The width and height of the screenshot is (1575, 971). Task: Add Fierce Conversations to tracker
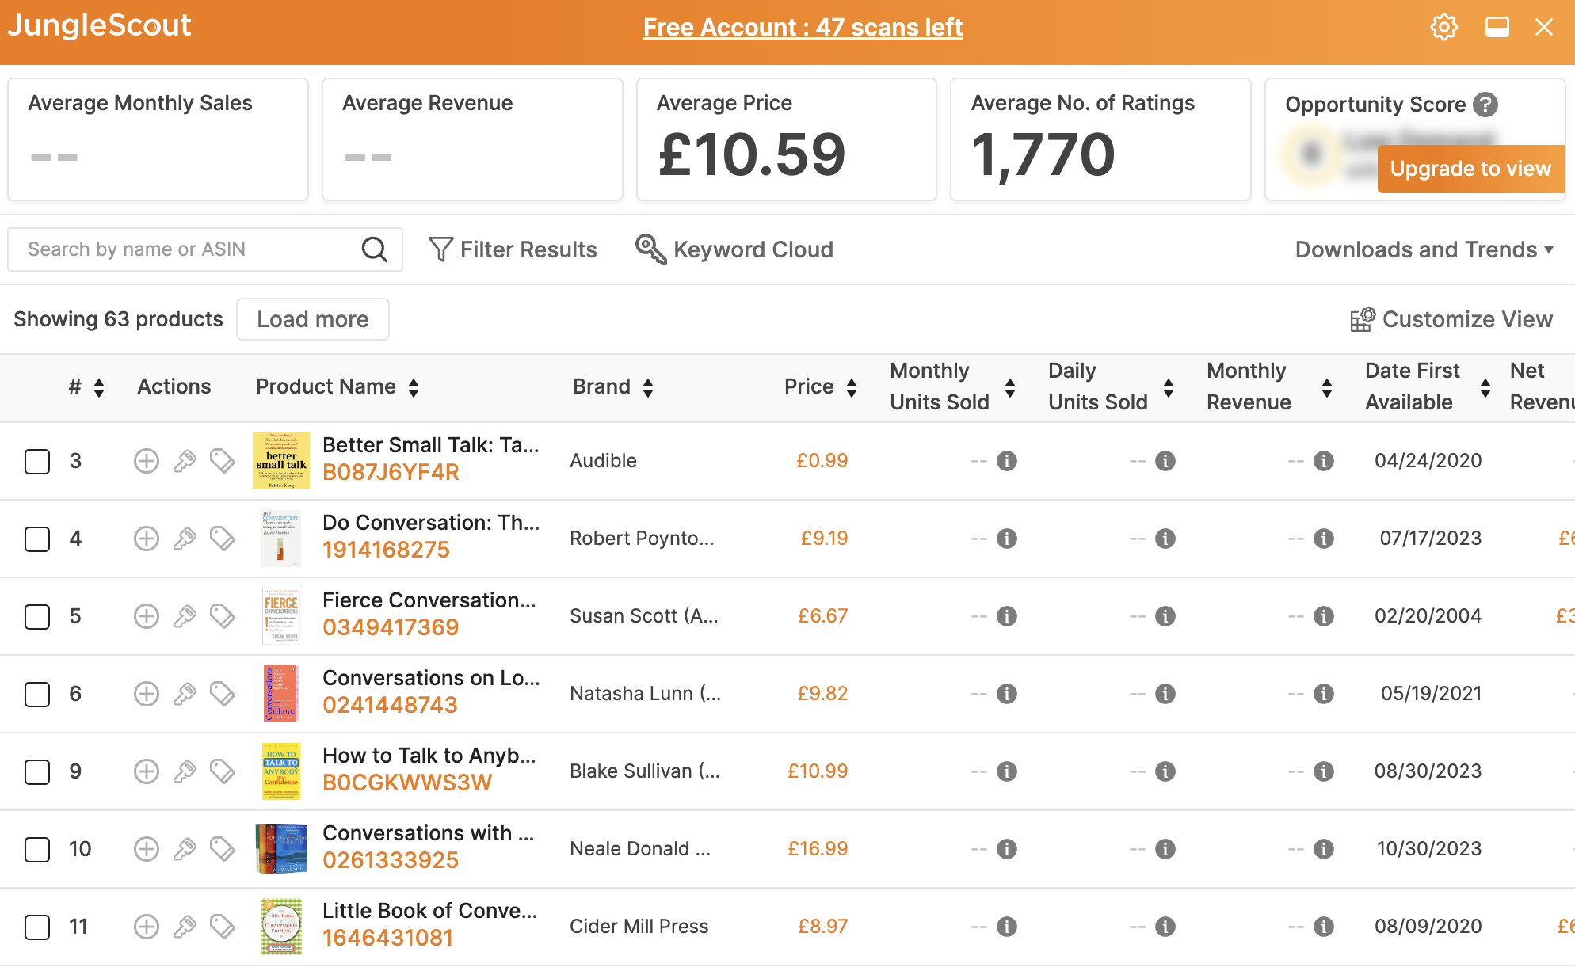[147, 616]
